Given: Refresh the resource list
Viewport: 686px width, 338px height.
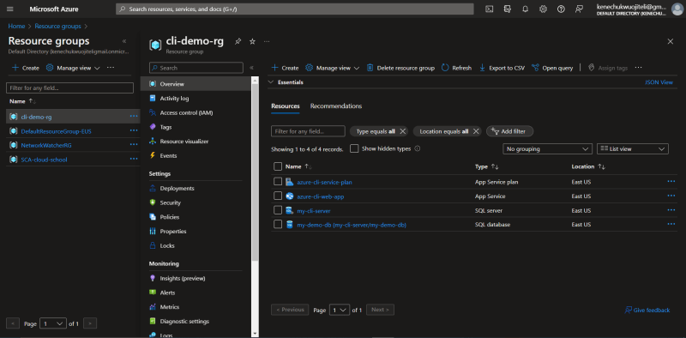Looking at the screenshot, I should 456,68.
